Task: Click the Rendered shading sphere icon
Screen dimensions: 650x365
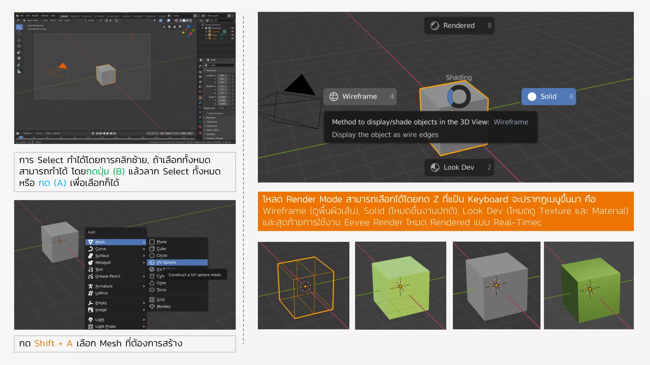Action: pyautogui.click(x=434, y=26)
